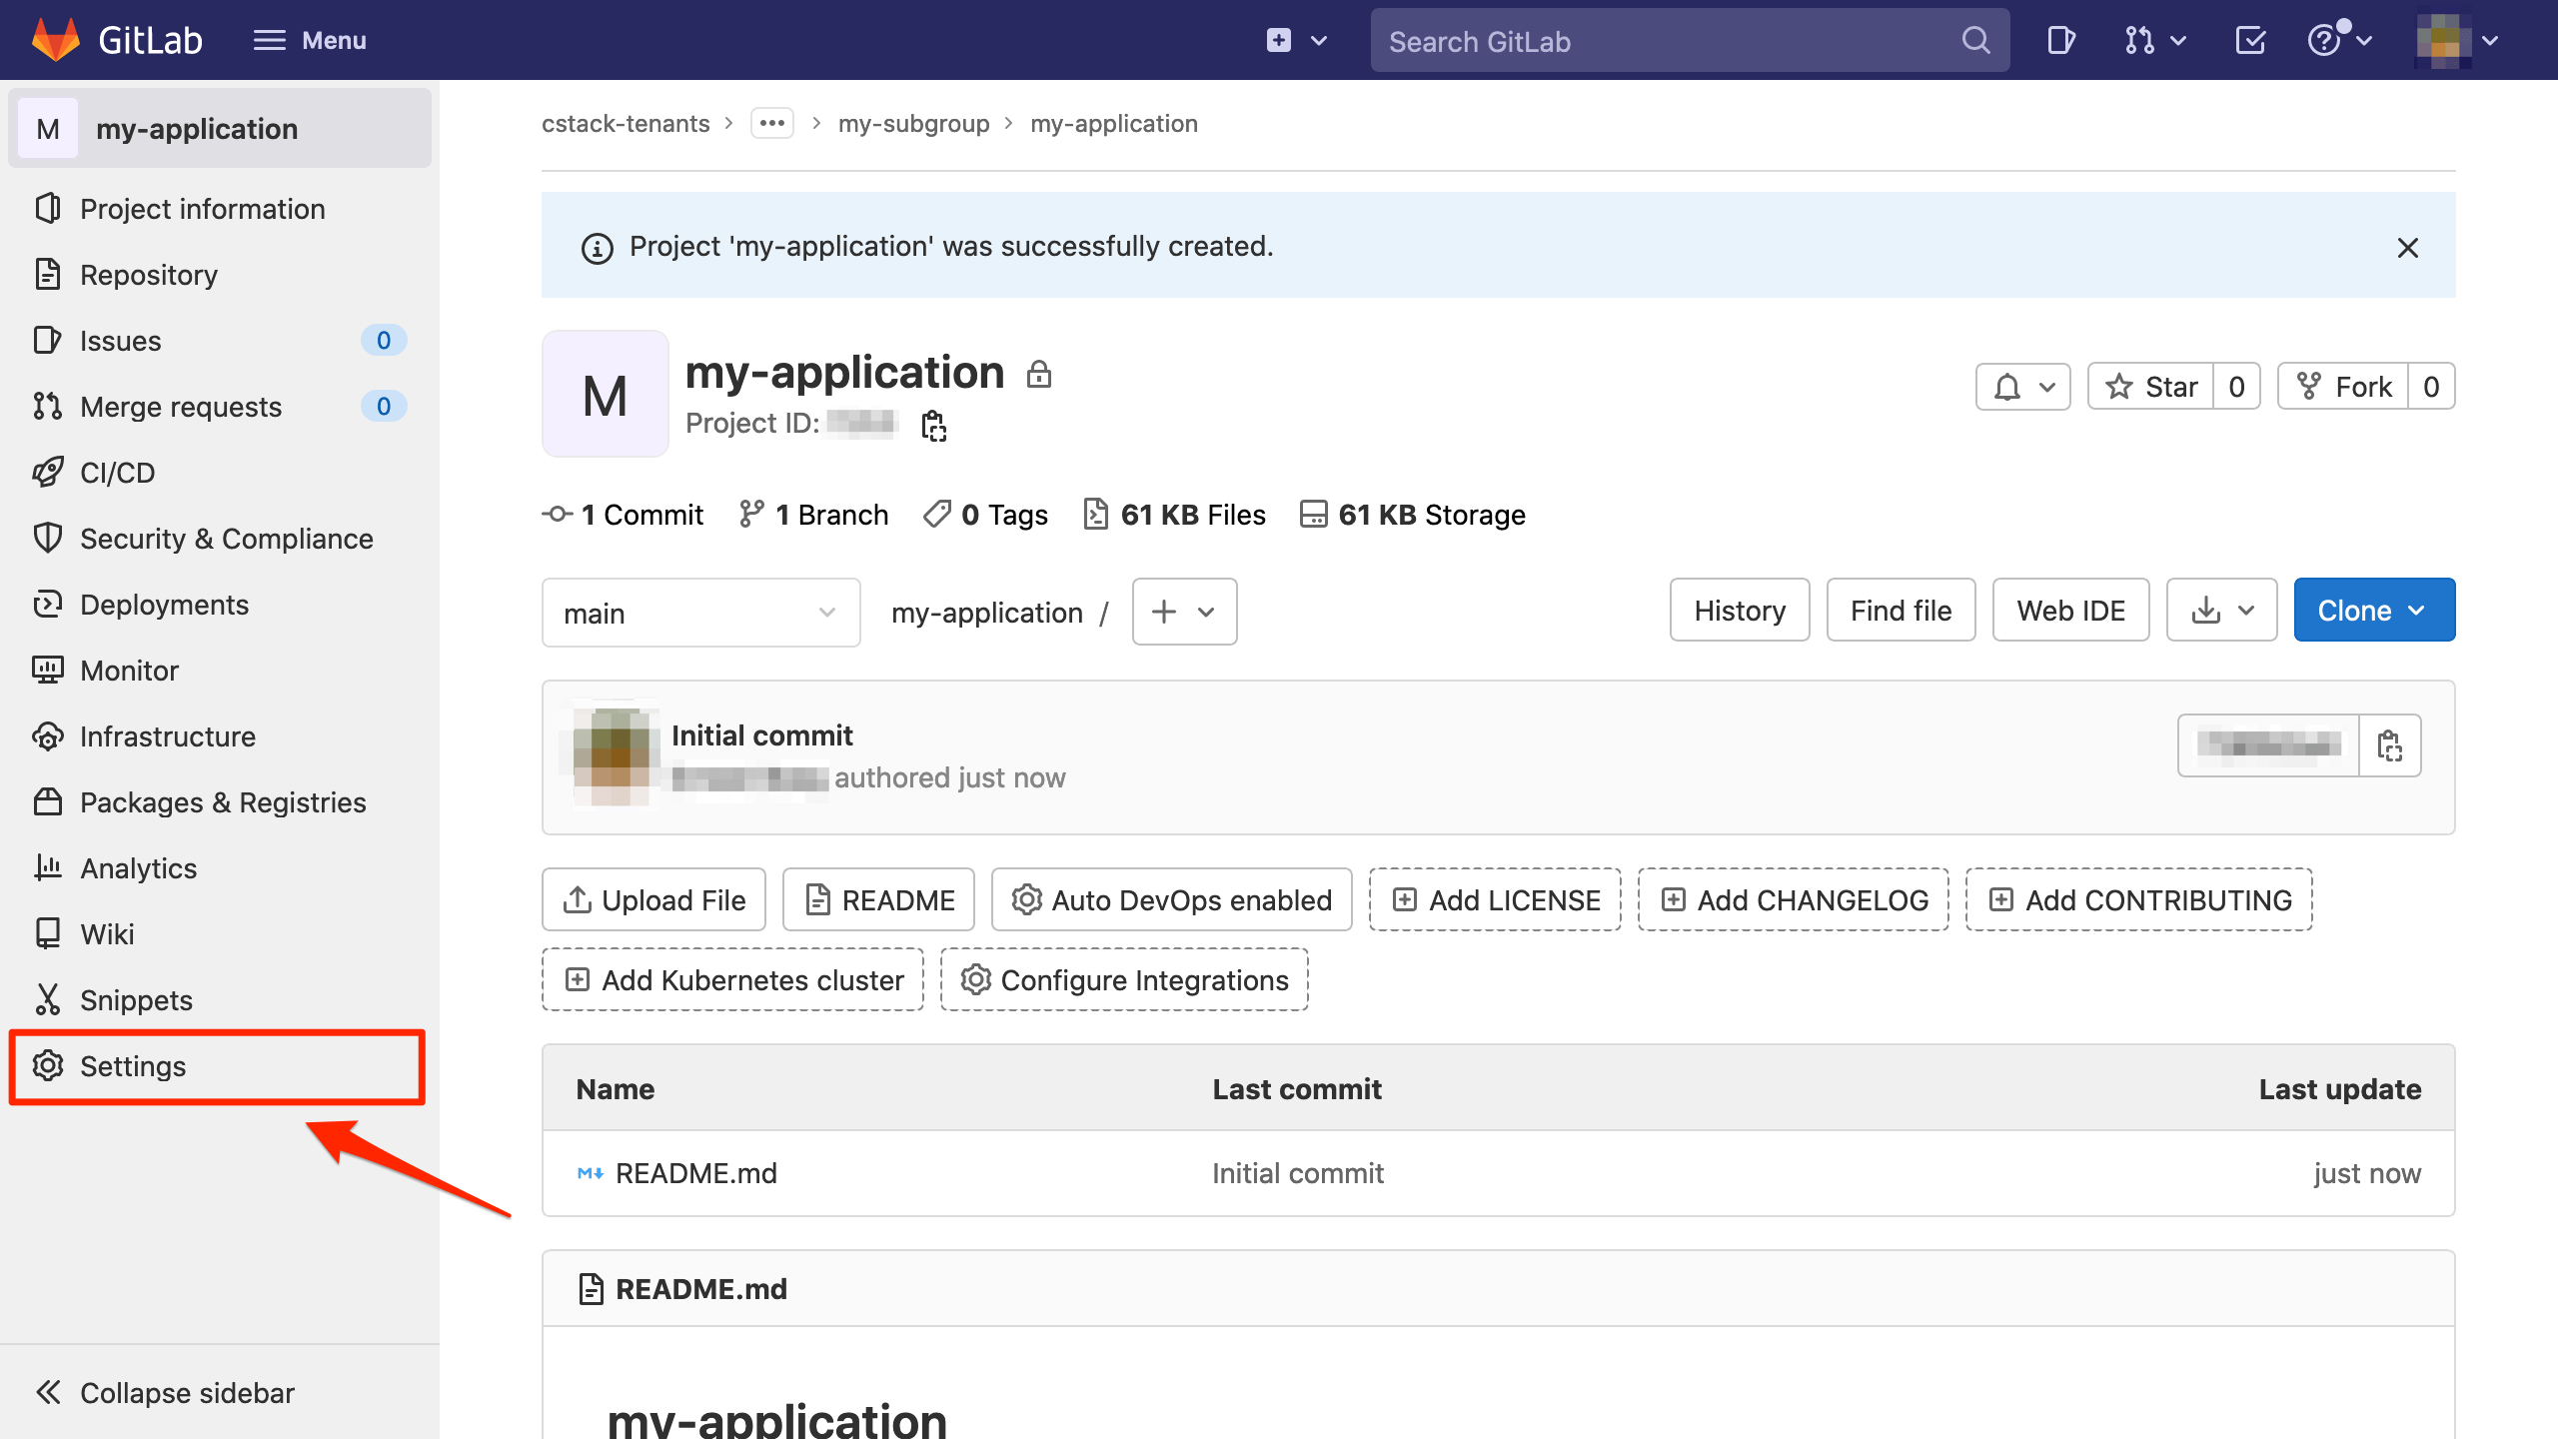The width and height of the screenshot is (2558, 1439).
Task: Open Merge requests from the sidebar
Action: point(180,406)
